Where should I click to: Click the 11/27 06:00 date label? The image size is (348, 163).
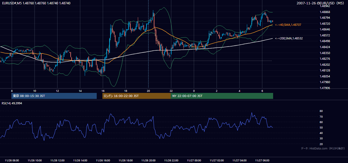[262, 161]
